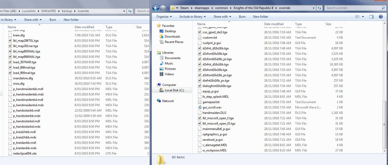Select Local Disk (C:) in navigation pane
The height and width of the screenshot is (165, 388).
pyautogui.click(x=174, y=90)
